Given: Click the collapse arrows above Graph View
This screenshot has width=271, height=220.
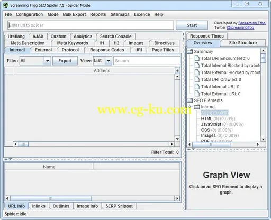Looking at the screenshot, I should tap(191, 149).
